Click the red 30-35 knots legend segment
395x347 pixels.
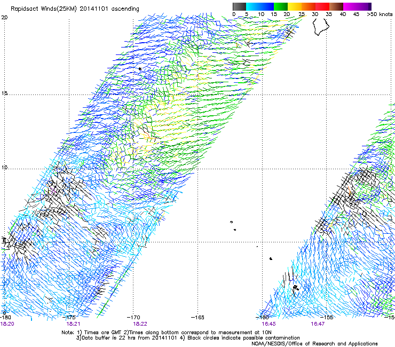point(322,6)
